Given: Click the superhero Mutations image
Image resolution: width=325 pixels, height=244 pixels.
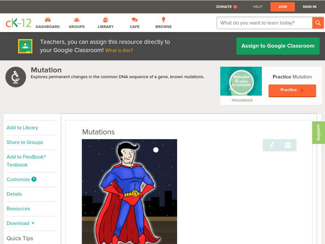Looking at the screenshot, I should click(130, 192).
